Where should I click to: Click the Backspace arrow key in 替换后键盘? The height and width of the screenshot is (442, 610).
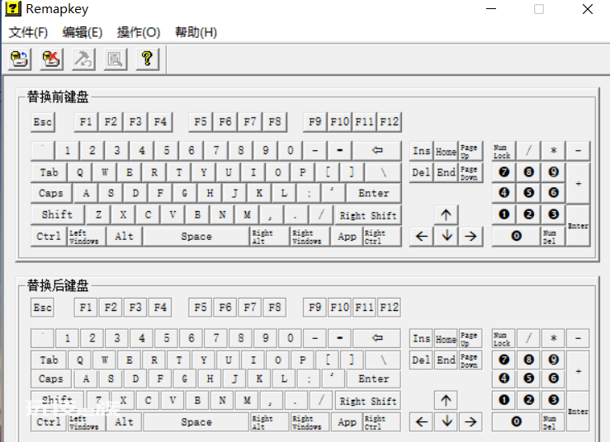tap(377, 338)
